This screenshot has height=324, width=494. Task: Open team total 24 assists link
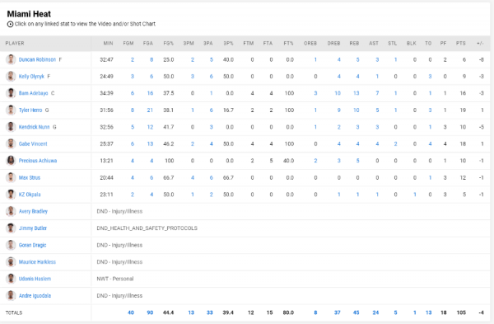click(375, 312)
